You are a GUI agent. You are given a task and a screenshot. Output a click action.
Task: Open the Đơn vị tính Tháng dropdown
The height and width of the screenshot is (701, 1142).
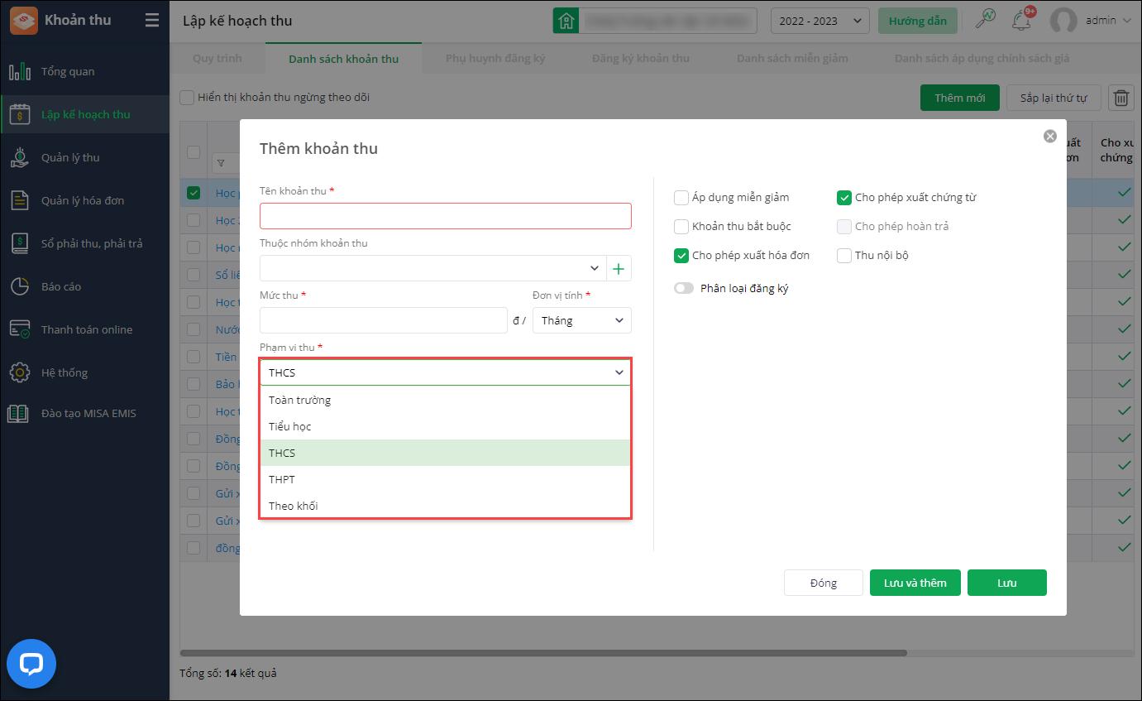pos(581,320)
